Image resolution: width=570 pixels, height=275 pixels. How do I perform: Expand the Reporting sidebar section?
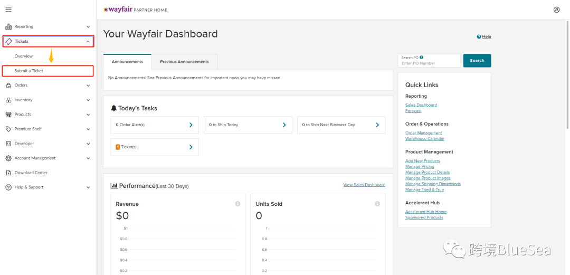88,26
